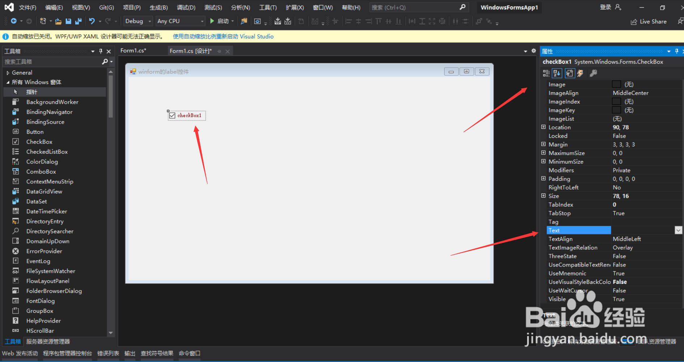Click the alphabetical sort icon in Properties
The height and width of the screenshot is (362, 684).
557,73
